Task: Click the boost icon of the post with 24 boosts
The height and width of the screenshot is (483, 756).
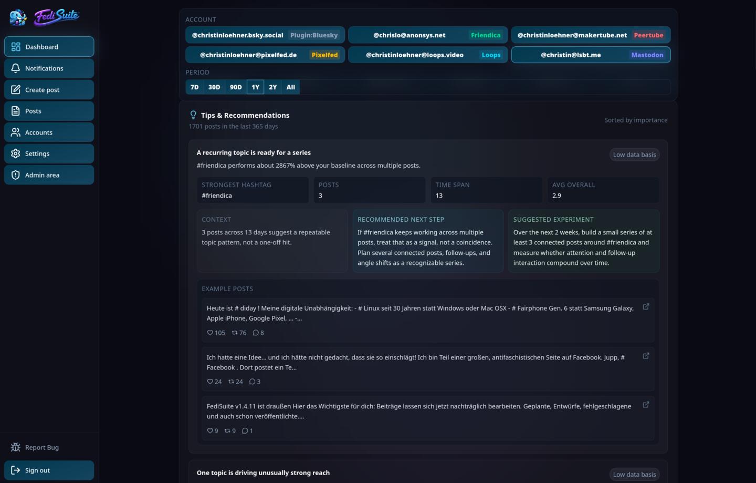Action: [231, 382]
